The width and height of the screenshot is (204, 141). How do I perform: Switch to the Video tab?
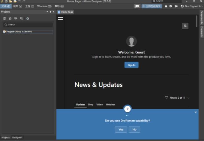click(99, 105)
